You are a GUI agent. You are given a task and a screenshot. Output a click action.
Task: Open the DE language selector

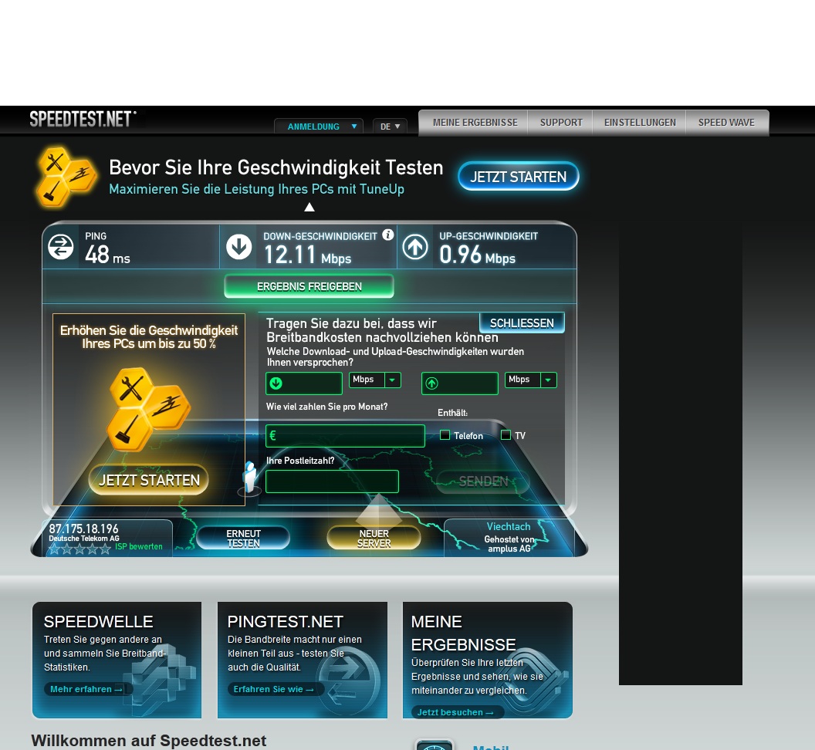click(x=390, y=127)
